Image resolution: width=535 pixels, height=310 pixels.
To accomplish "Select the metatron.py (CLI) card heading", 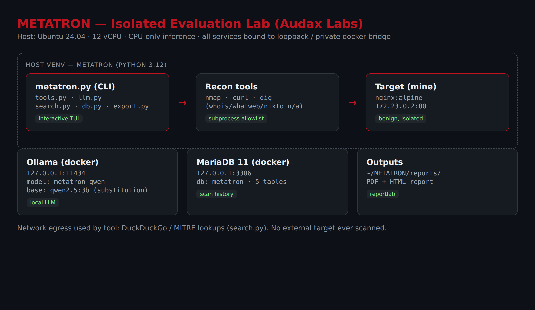I will click(75, 87).
